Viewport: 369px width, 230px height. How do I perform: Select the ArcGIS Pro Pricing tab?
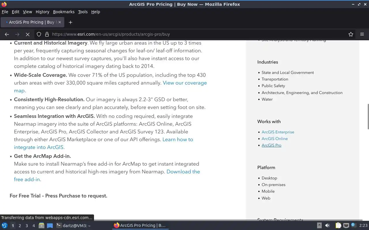(32, 22)
